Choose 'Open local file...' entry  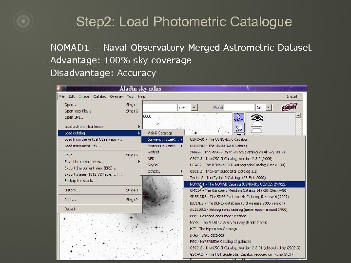click(x=100, y=111)
